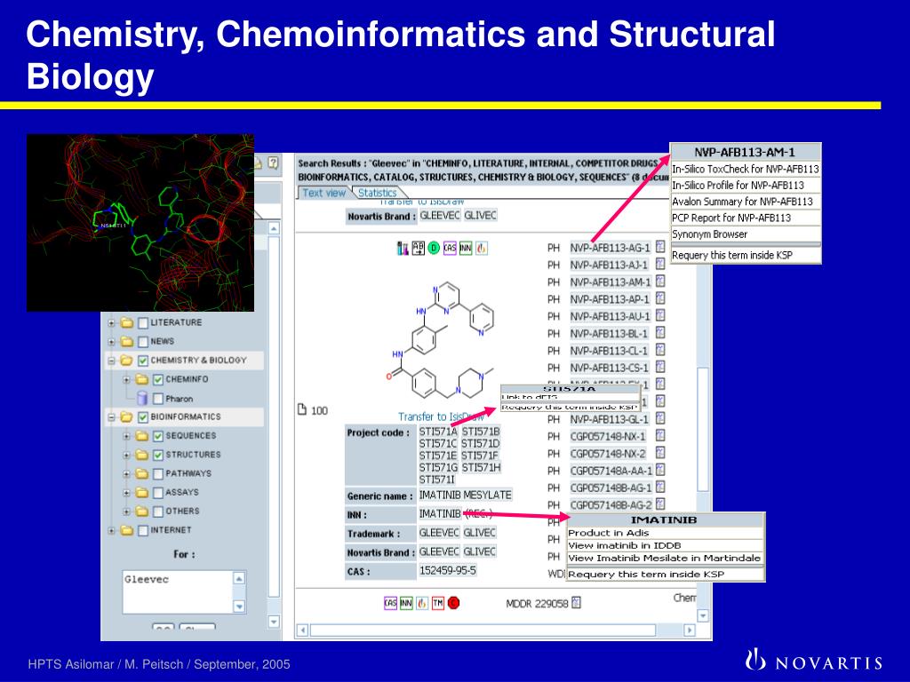Click the results vertical scrollbar down arrow
The height and width of the screenshot is (682, 910).
[x=703, y=616]
